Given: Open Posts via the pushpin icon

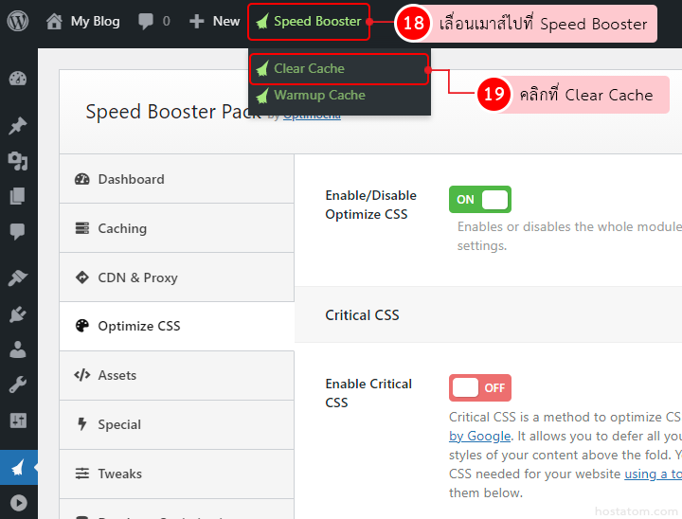Looking at the screenshot, I should (x=18, y=126).
